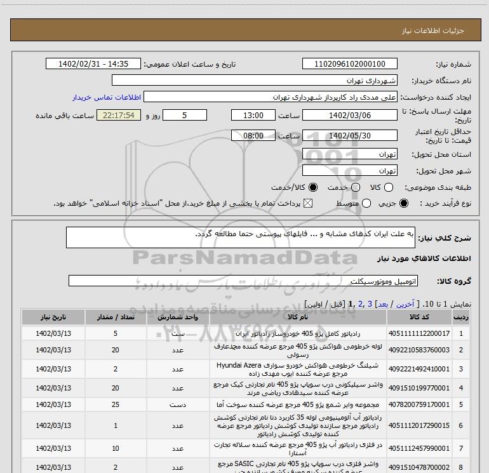This screenshot has height=473, width=489.
Task: Click the کد کالا column header
Action: (419, 317)
